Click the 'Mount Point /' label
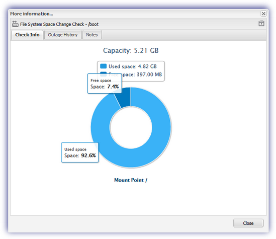This screenshot has width=276, height=239. [x=131, y=180]
